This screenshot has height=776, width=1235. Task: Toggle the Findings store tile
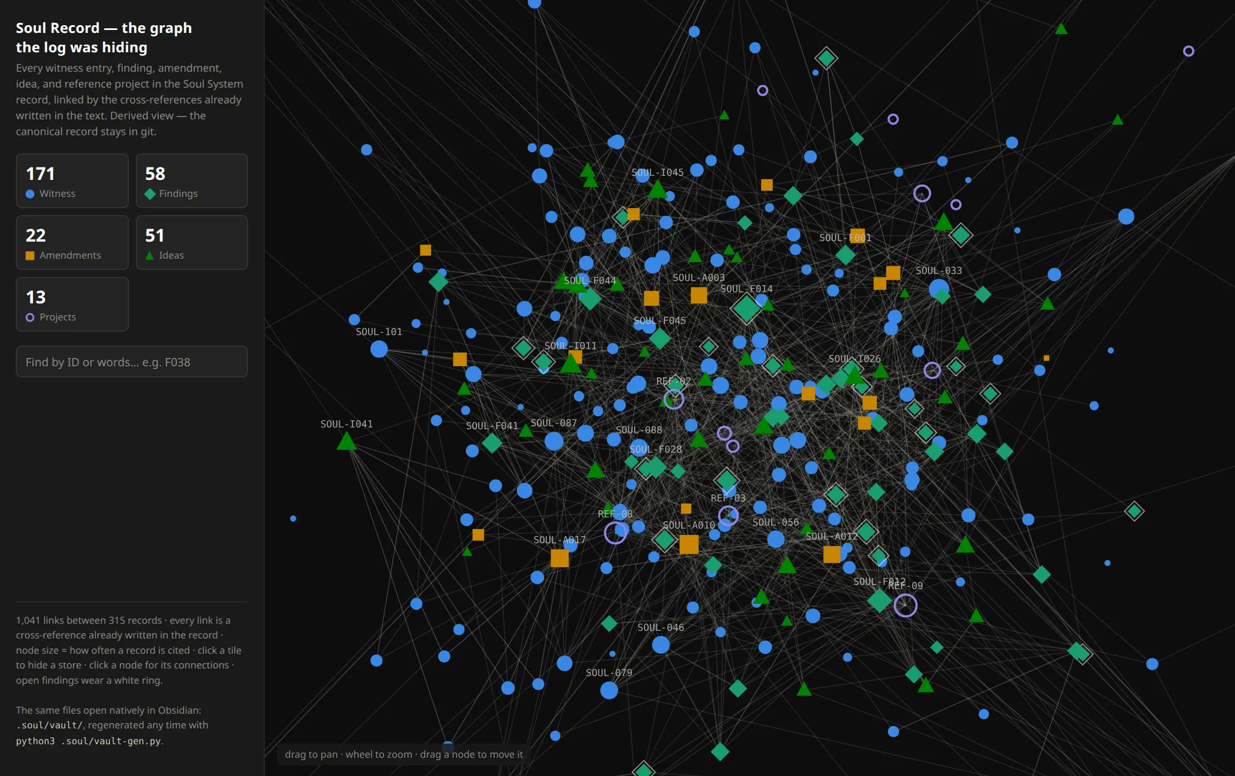[192, 181]
